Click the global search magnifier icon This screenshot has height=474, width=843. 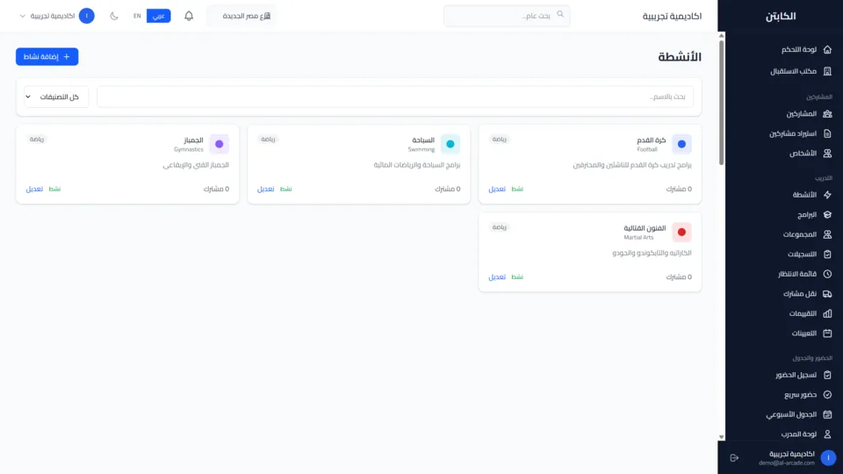tap(560, 15)
